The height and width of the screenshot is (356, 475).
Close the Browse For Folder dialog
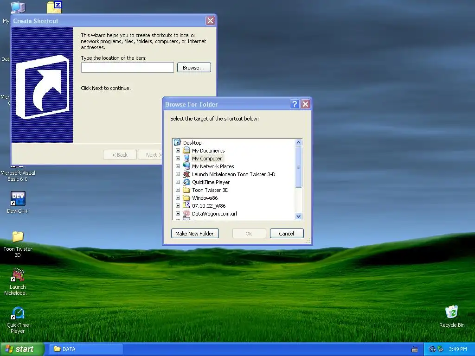point(305,104)
